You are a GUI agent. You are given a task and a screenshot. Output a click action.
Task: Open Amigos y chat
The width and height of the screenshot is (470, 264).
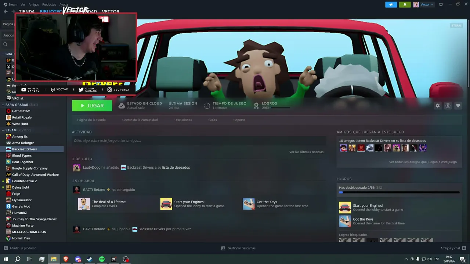click(x=453, y=248)
